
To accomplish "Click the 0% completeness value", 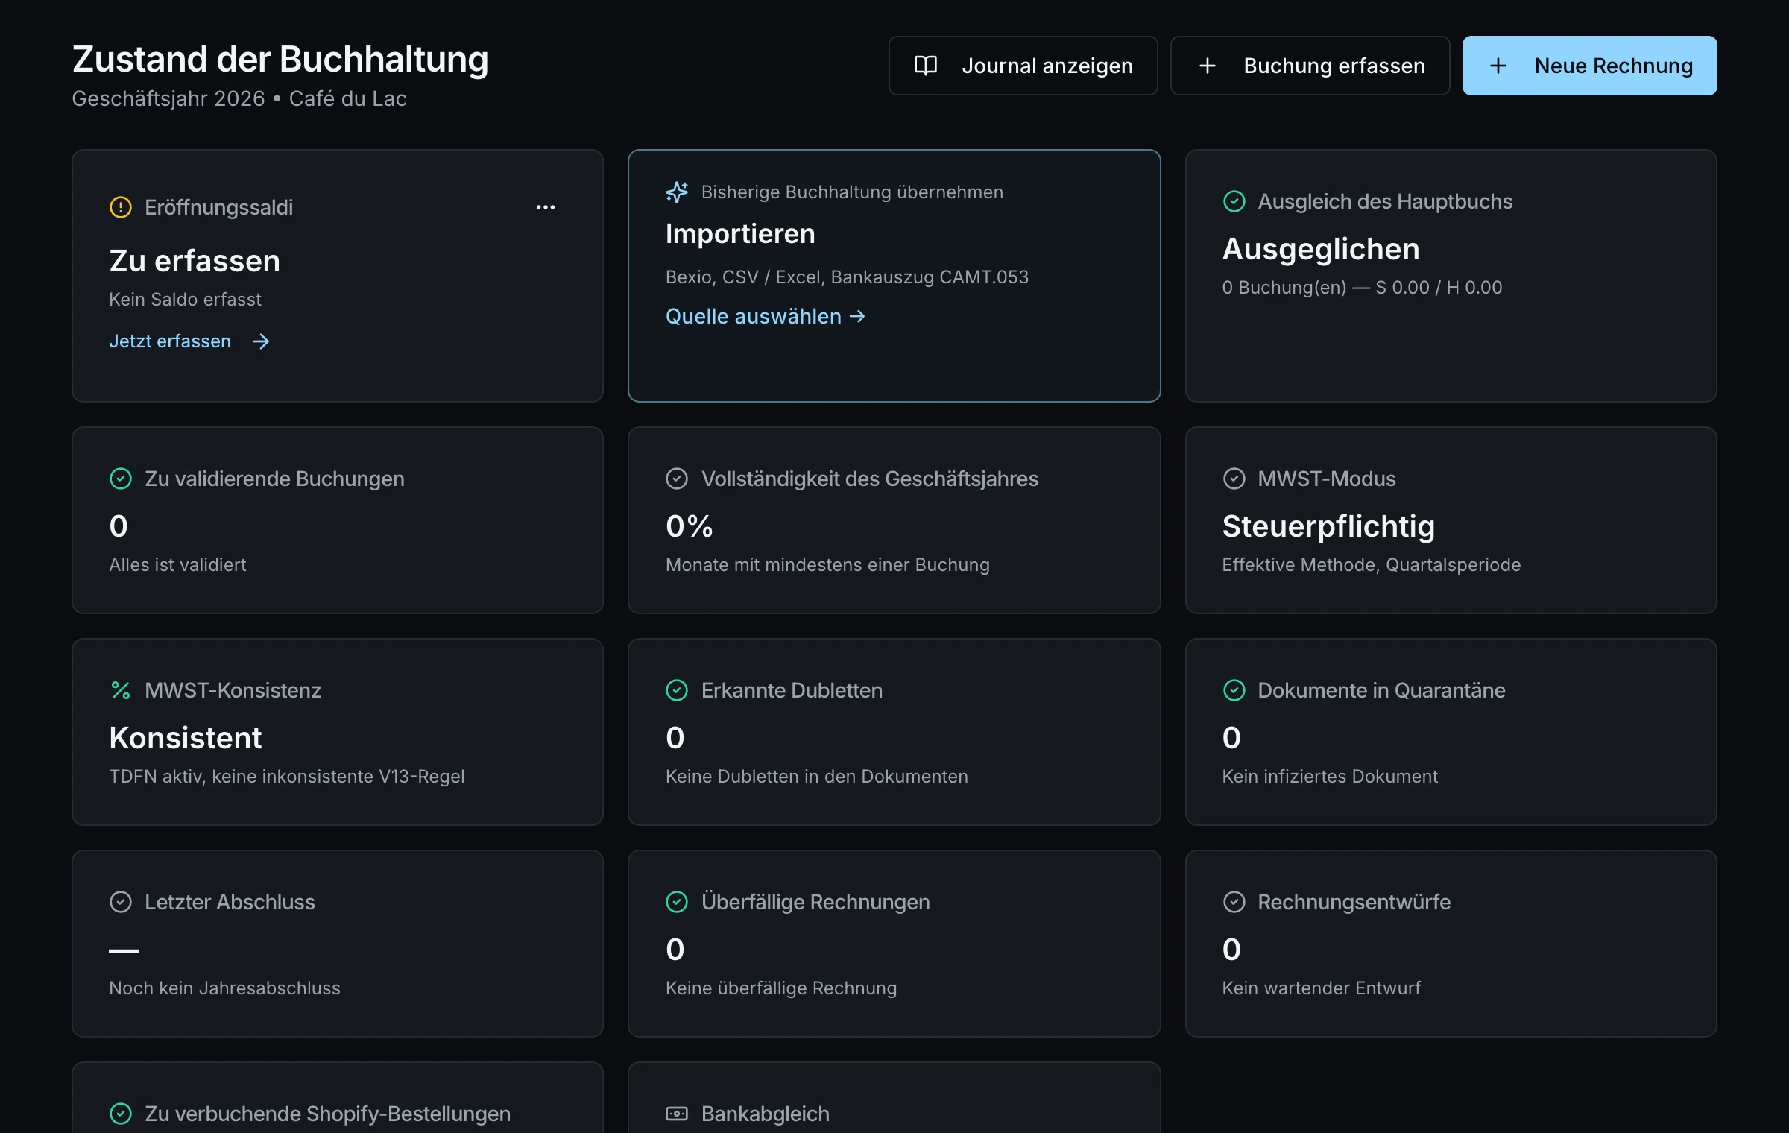I will pos(690,526).
